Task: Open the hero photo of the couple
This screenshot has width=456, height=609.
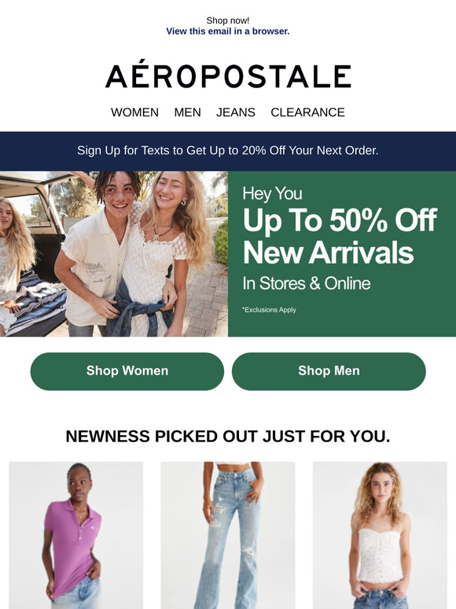Action: 114,253
